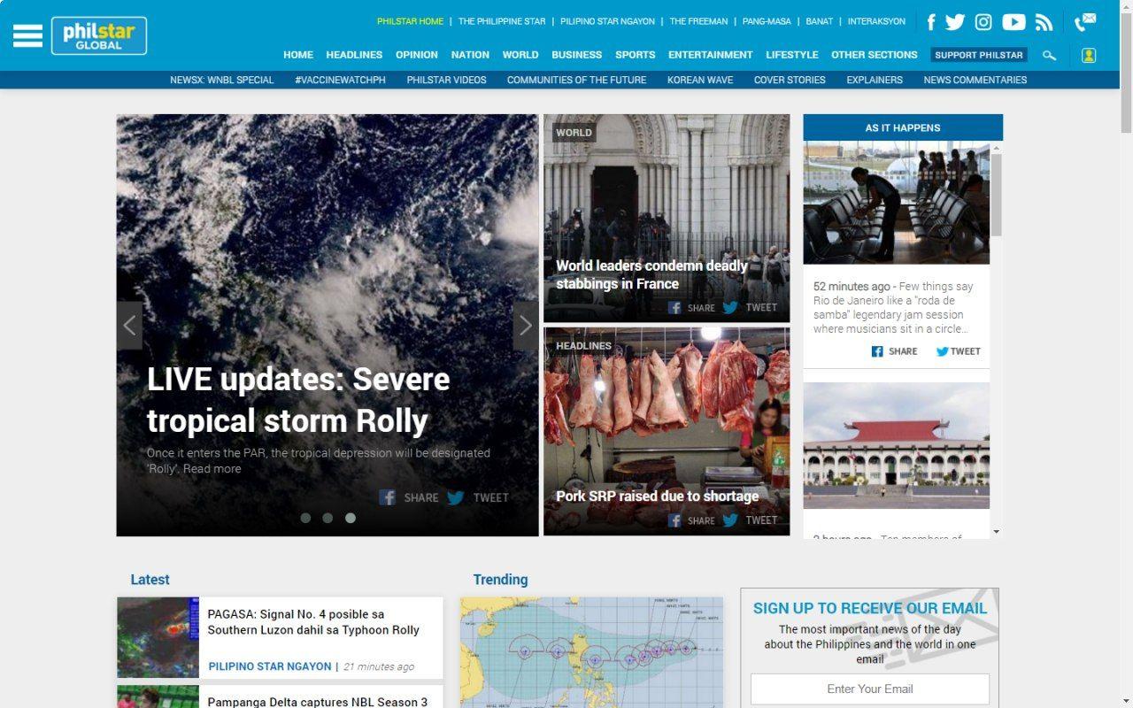Go to the next carousel slide arrow

coord(525,326)
